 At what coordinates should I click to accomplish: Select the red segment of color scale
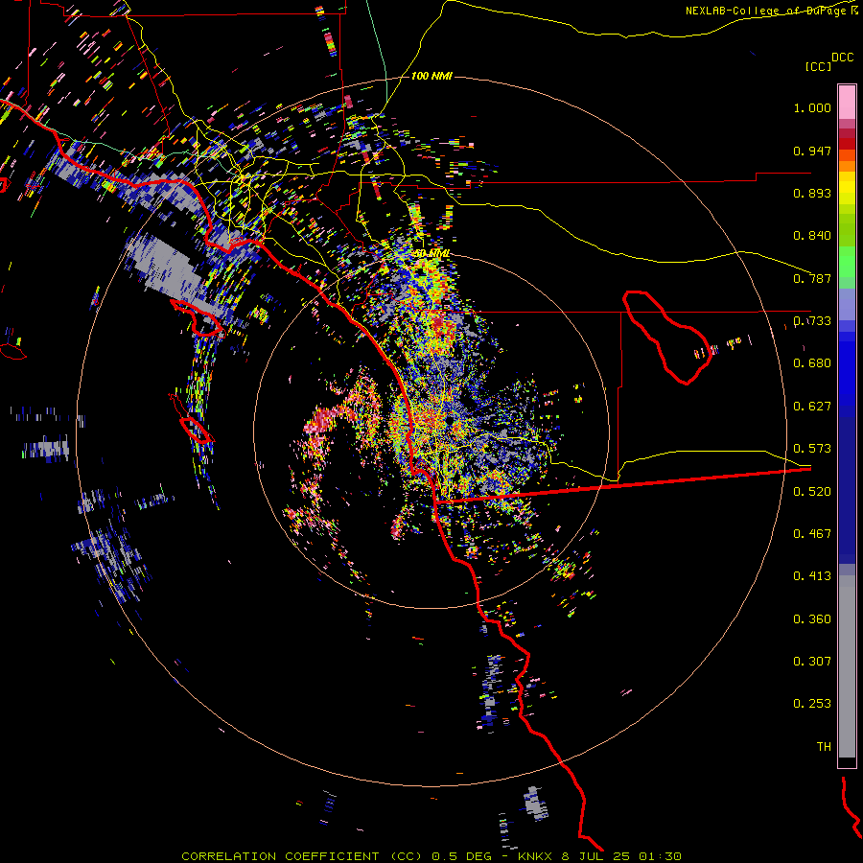tap(847, 144)
